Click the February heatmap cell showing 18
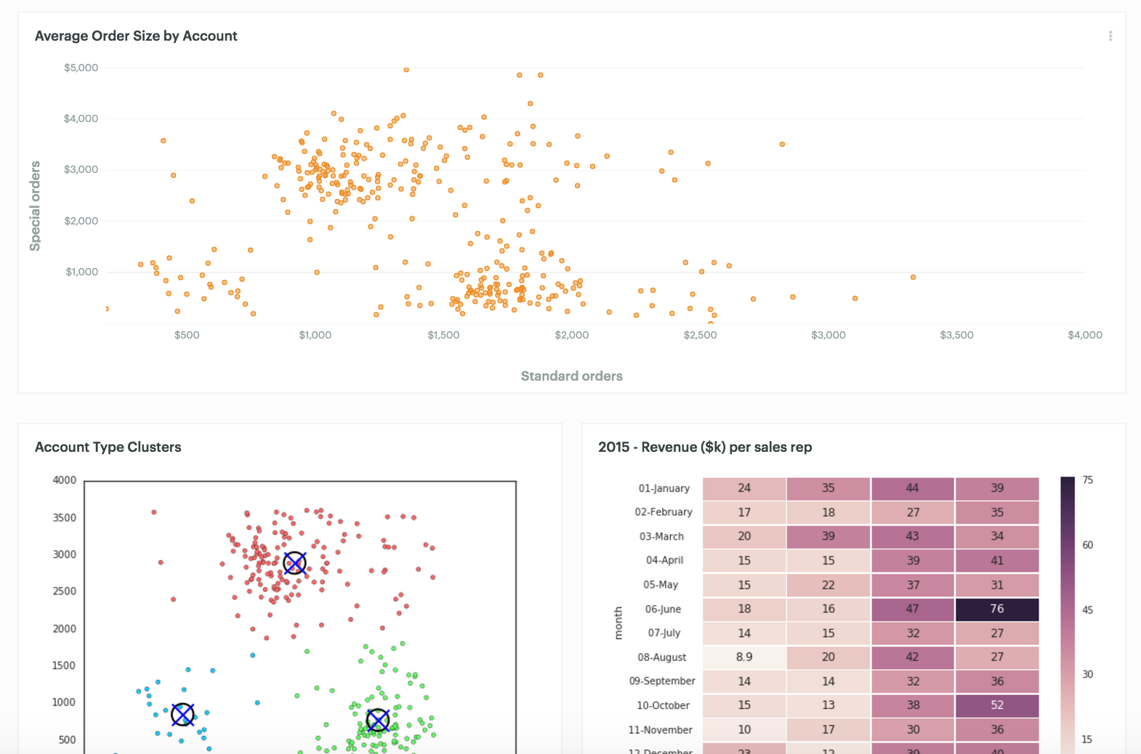This screenshot has width=1141, height=754. (828, 512)
